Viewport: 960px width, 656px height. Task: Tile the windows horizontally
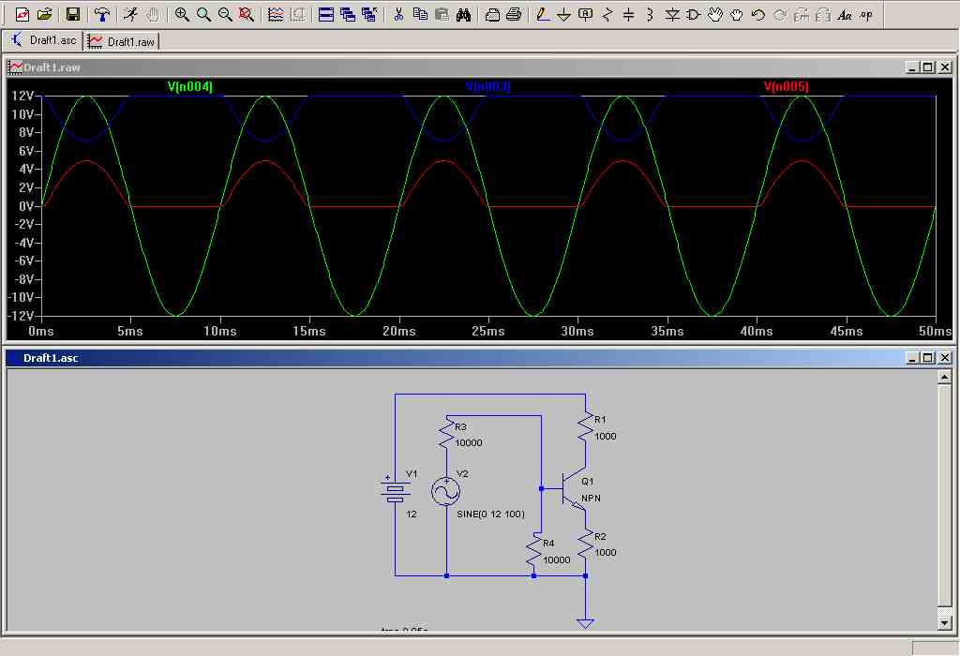[x=326, y=14]
